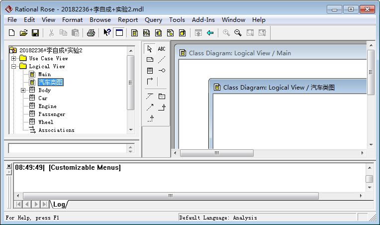
Task: Collapse the Logical View folder
Action: pos(13,66)
